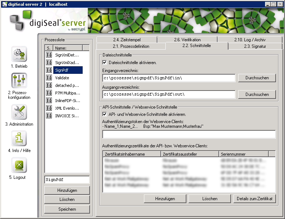Open the 1. Betrieb section icon
This screenshot has height=219, width=285.
click(19, 54)
